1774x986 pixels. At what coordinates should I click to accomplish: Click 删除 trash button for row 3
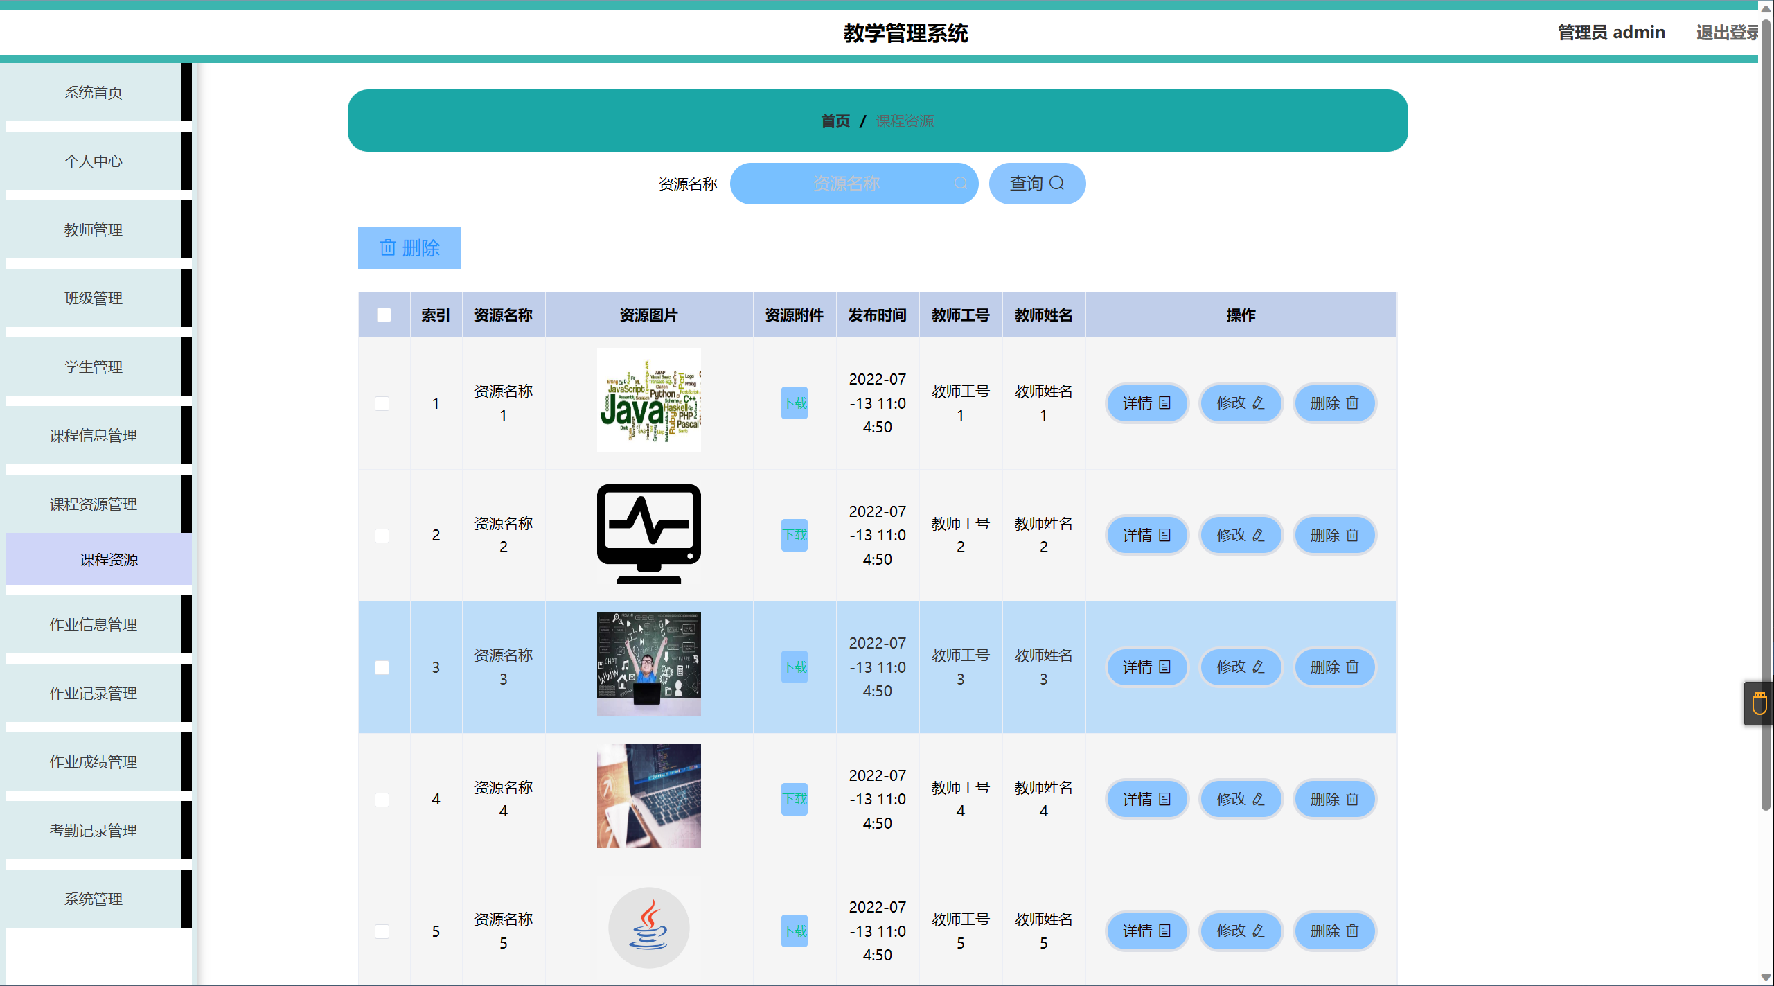pyautogui.click(x=1334, y=667)
